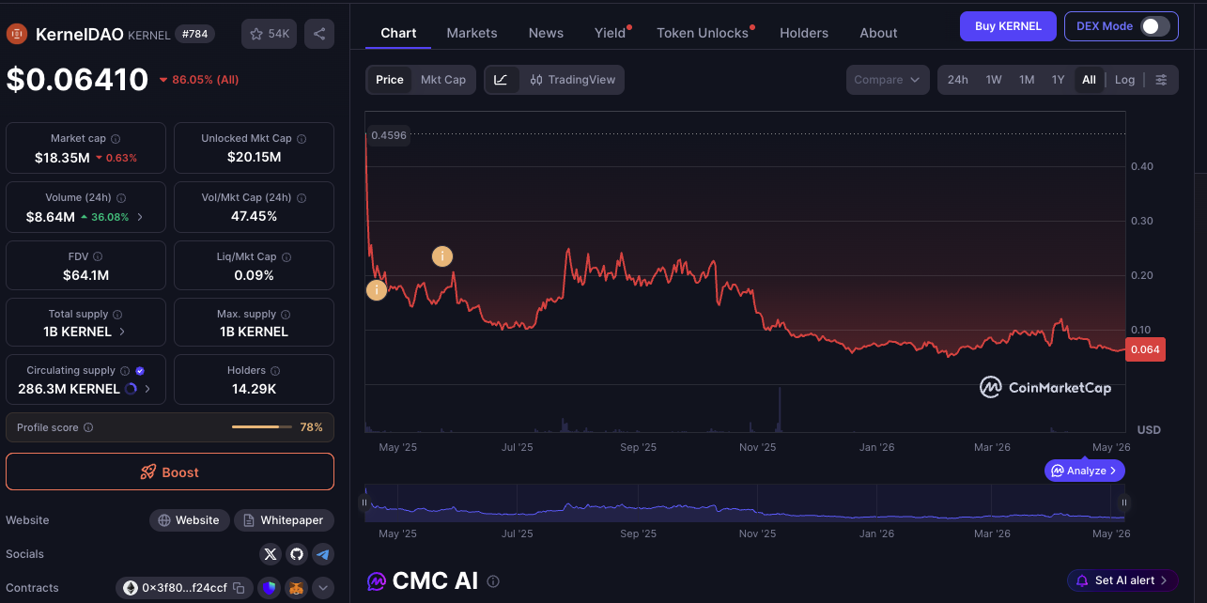Expand more contracts chevron
The height and width of the screenshot is (603, 1207).
coord(323,588)
